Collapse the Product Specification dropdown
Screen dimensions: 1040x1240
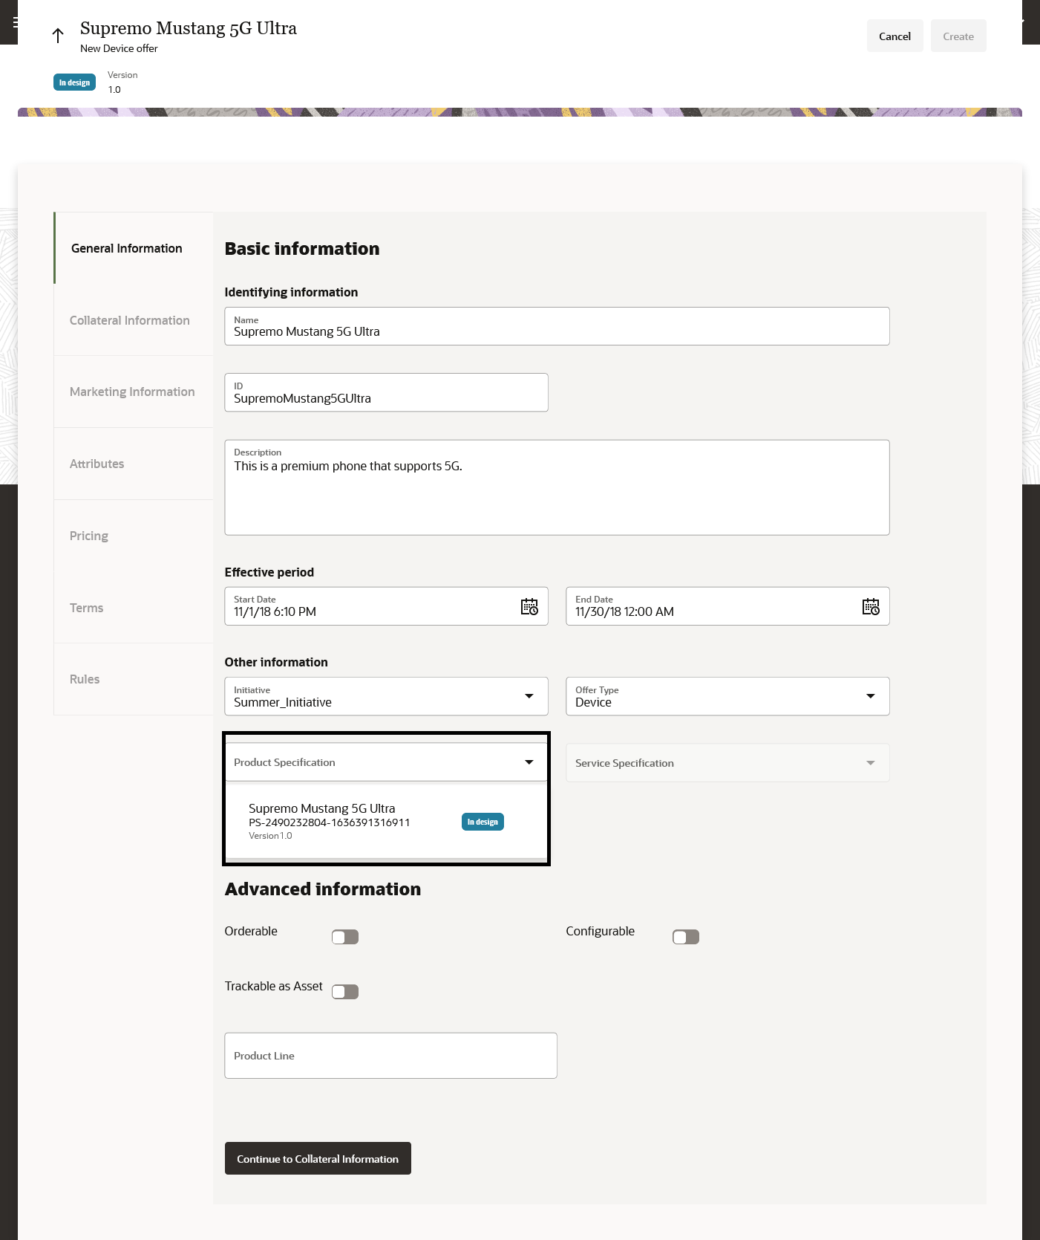click(x=529, y=762)
